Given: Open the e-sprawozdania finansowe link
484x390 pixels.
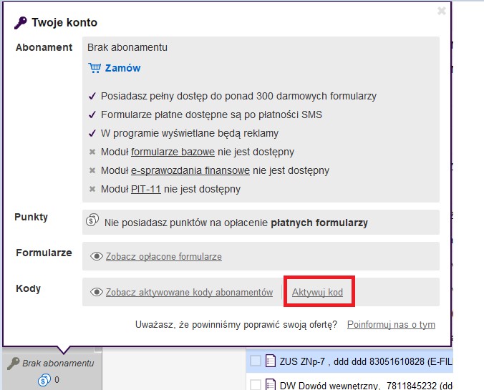Looking at the screenshot, I should pyautogui.click(x=190, y=170).
